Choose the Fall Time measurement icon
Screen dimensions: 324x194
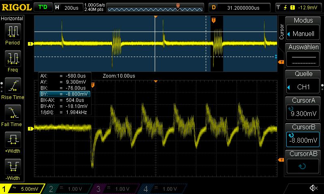click(x=13, y=114)
